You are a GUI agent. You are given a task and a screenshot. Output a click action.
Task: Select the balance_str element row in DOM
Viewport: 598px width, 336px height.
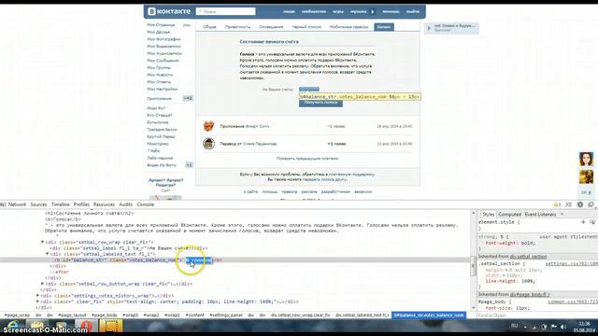(235, 259)
